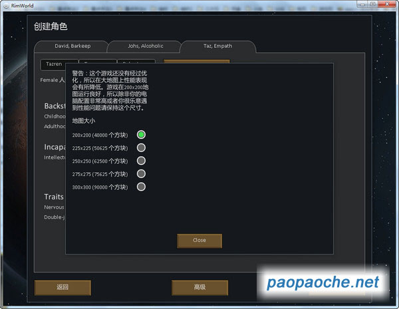The image size is (399, 309).
Task: Select the 275x275 map size radio
Action: coord(141,173)
